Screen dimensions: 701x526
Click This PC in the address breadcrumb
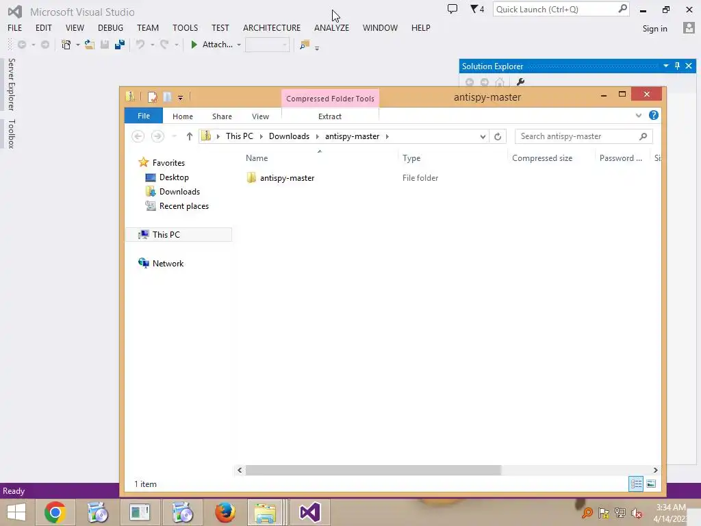click(239, 136)
